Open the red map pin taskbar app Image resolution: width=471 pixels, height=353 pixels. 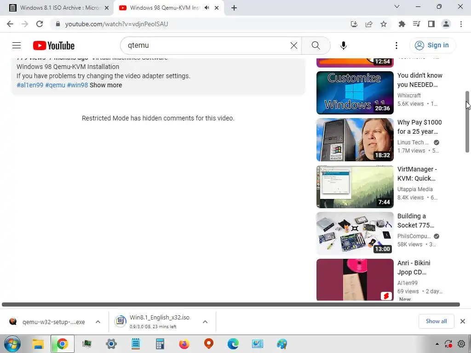point(208,344)
